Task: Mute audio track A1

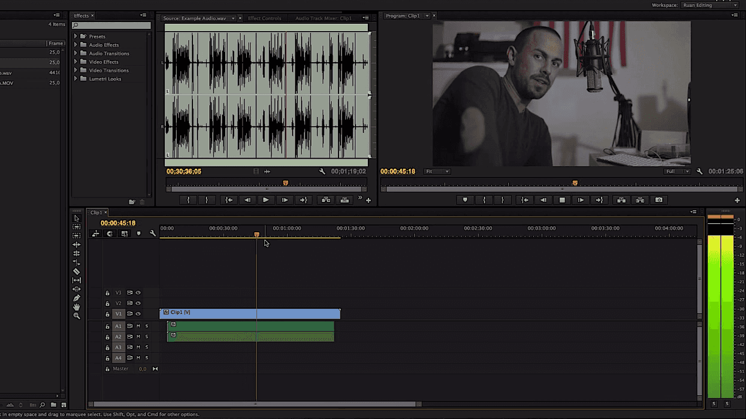Action: click(x=138, y=326)
